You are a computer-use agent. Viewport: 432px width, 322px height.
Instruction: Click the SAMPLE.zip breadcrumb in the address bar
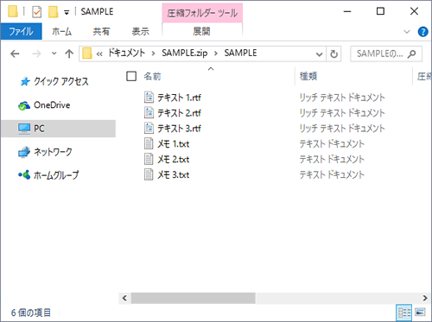coord(184,53)
